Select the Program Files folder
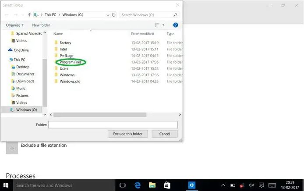The width and height of the screenshot is (304, 192). pos(71,62)
